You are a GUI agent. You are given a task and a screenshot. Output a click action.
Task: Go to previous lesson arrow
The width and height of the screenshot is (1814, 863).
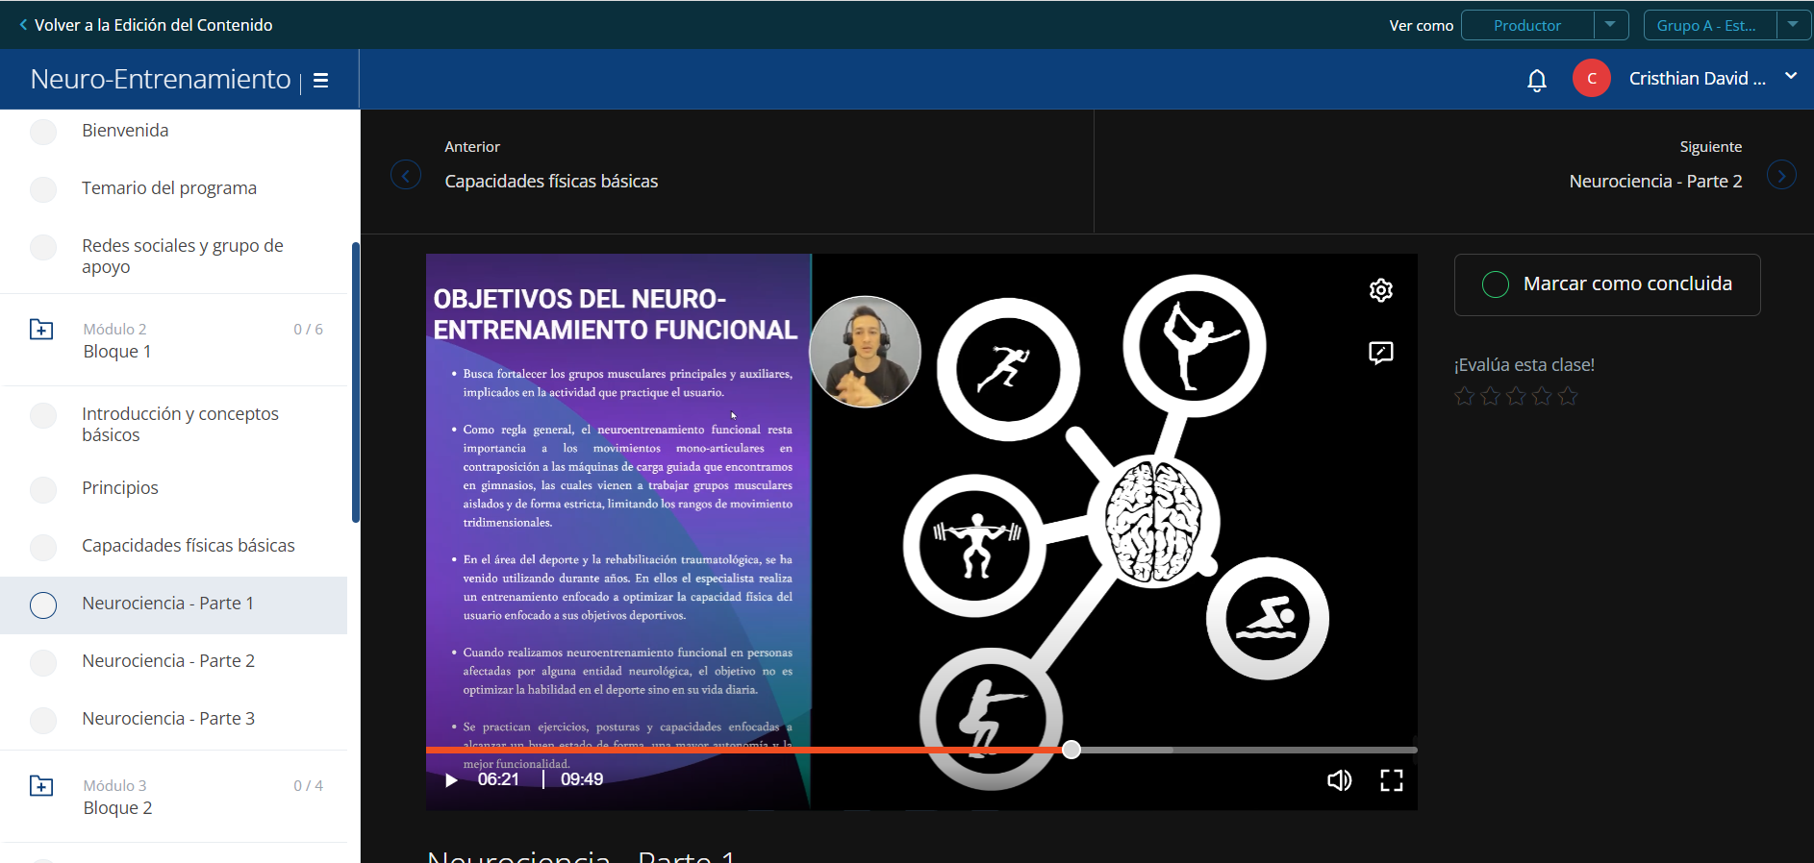click(406, 175)
